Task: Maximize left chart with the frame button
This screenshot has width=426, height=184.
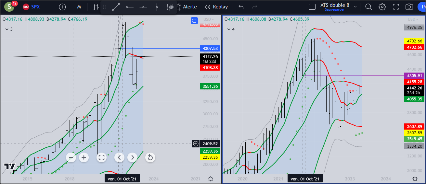Action: click(101, 157)
